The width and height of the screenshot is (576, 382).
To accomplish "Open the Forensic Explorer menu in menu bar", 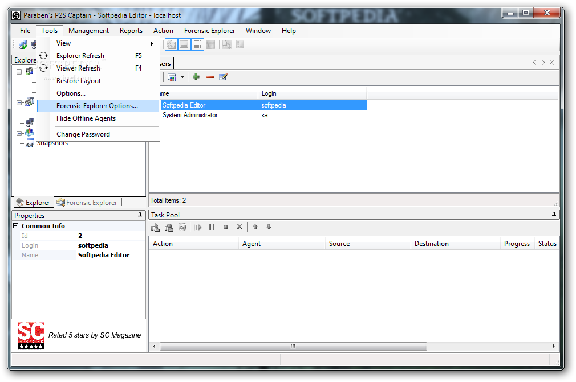I will 209,31.
